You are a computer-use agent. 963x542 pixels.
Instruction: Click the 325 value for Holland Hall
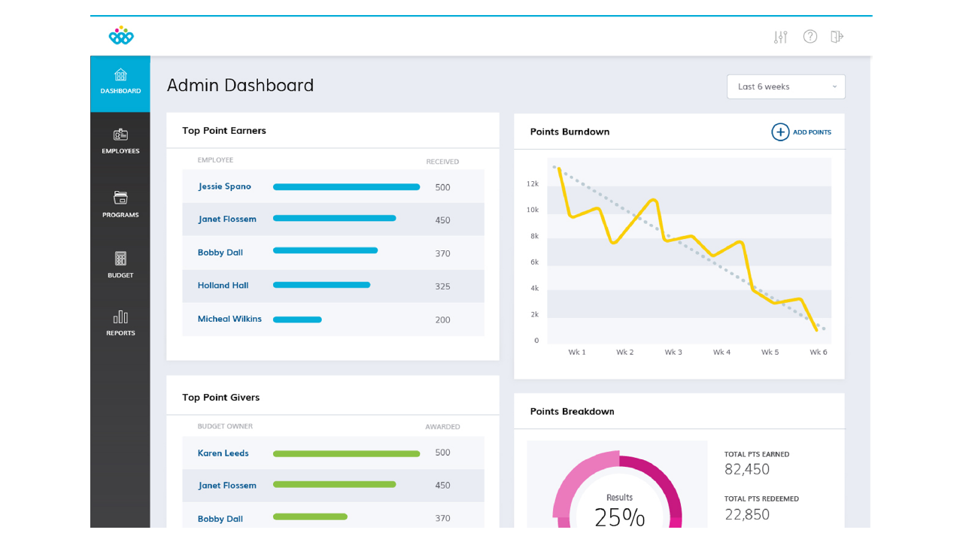tap(442, 286)
